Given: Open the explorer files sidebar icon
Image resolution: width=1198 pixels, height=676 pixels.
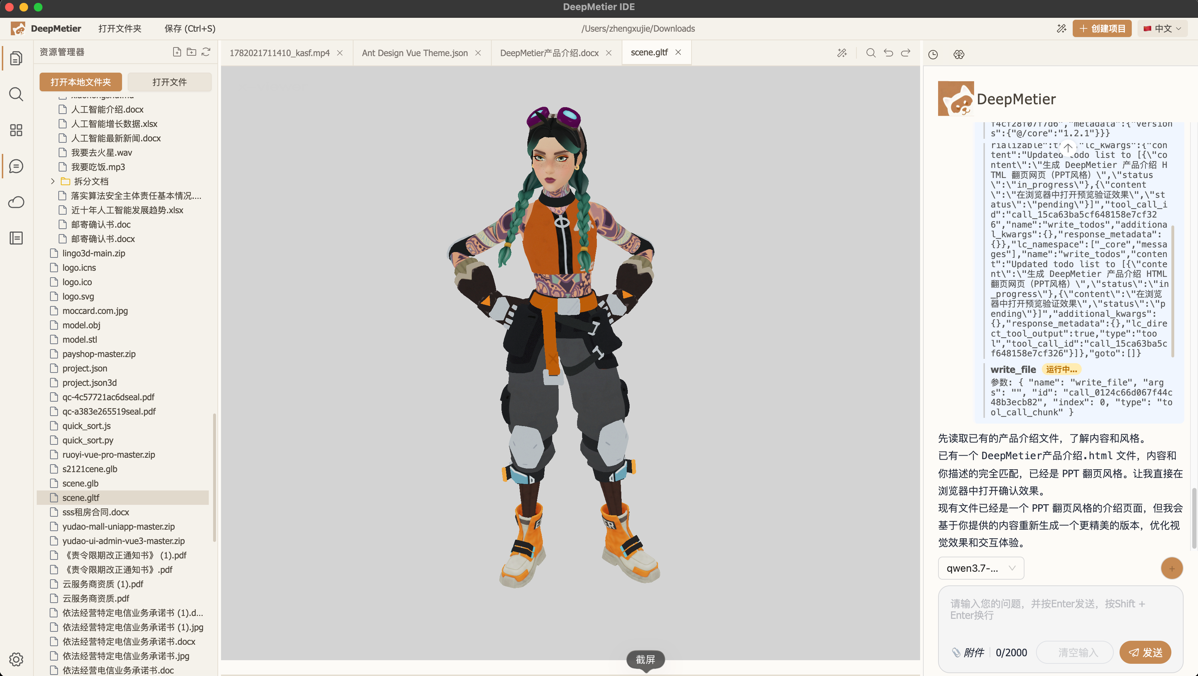Looking at the screenshot, I should pos(16,58).
